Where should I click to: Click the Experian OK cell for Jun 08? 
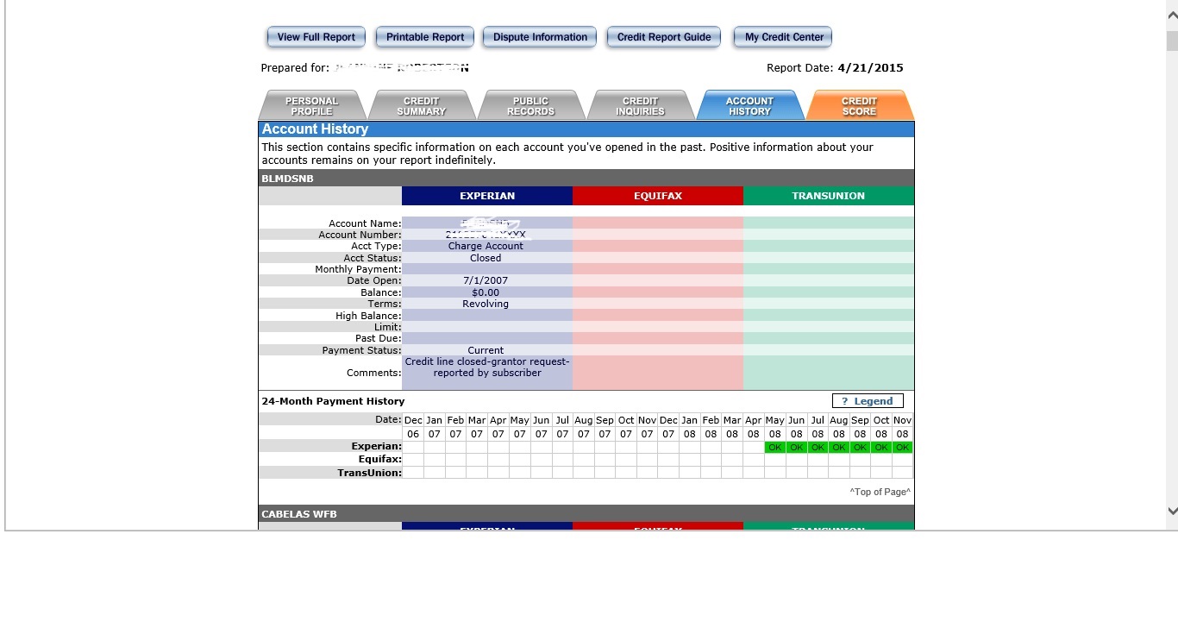pyautogui.click(x=796, y=447)
